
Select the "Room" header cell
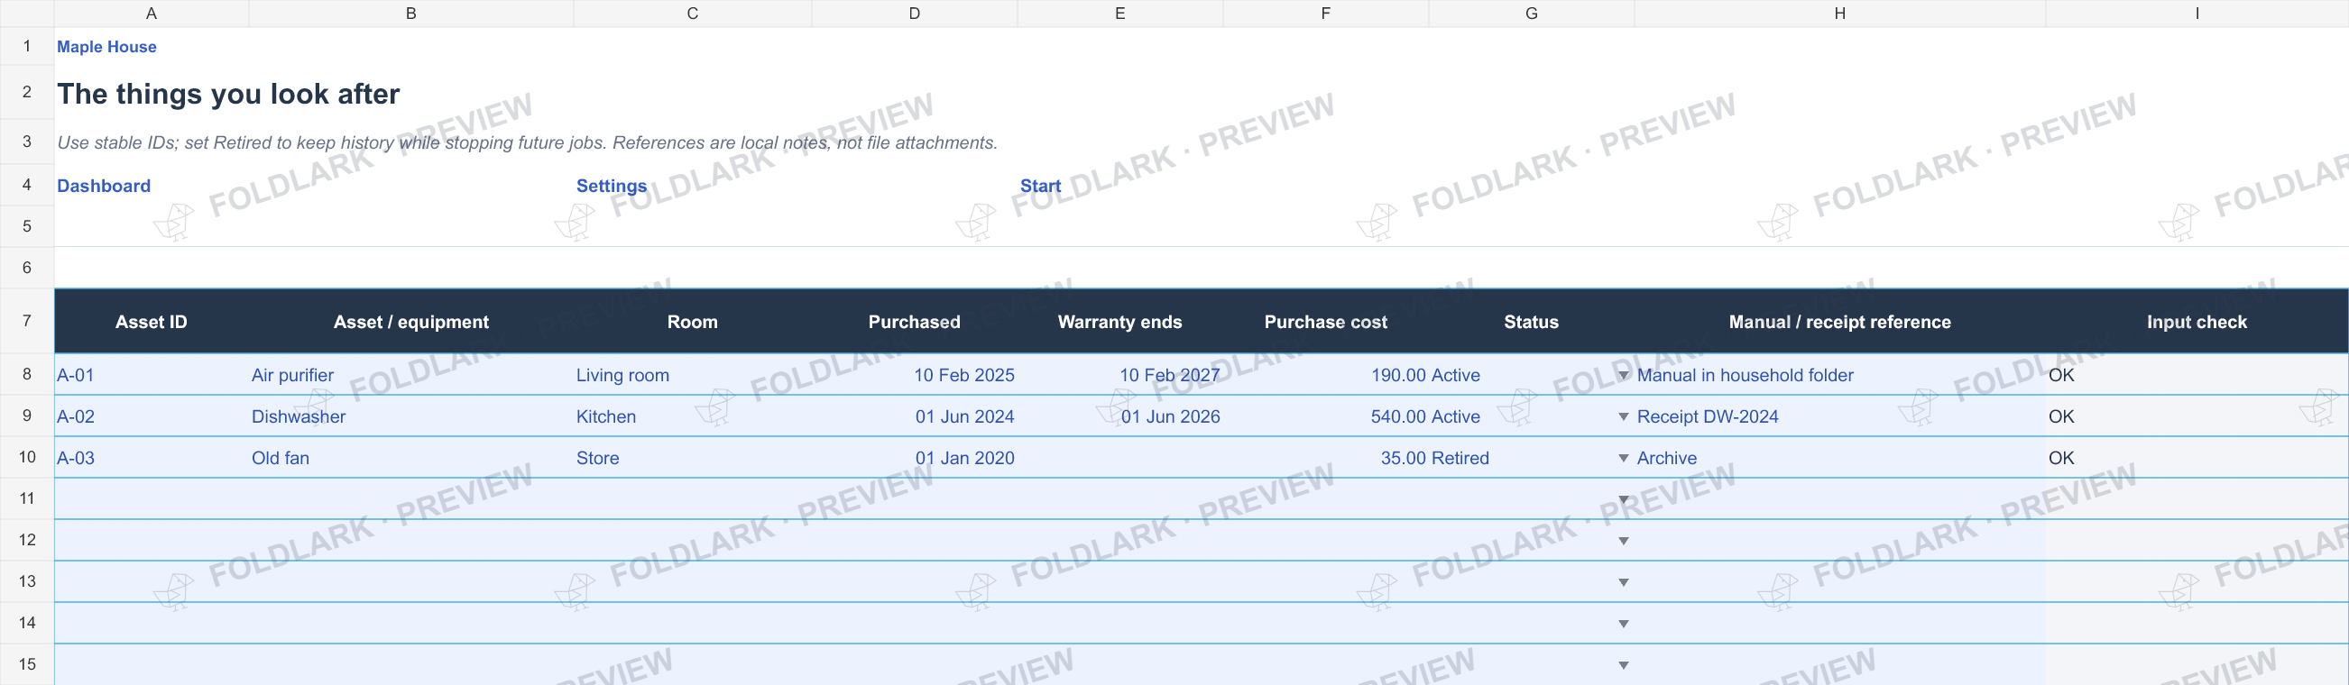pos(693,322)
